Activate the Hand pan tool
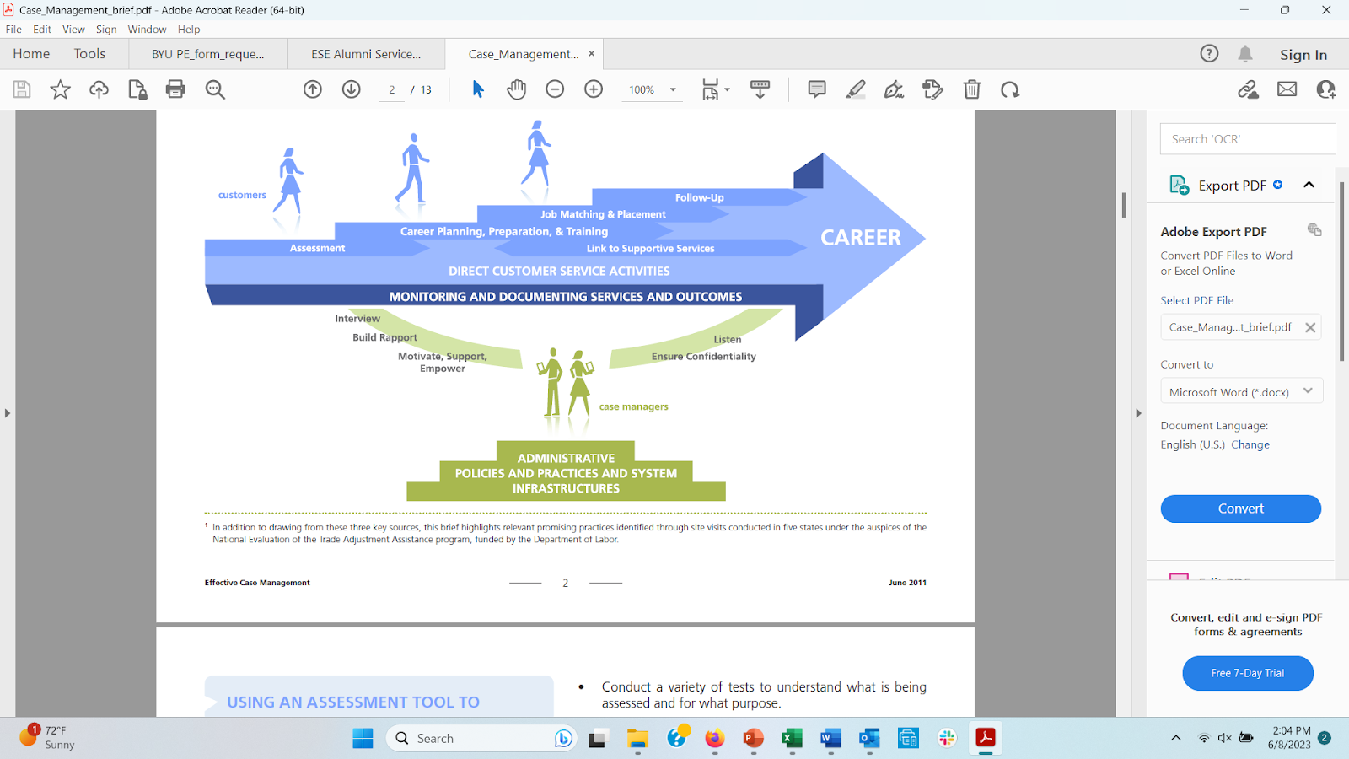Viewport: 1349px width, 759px height. coord(516,89)
